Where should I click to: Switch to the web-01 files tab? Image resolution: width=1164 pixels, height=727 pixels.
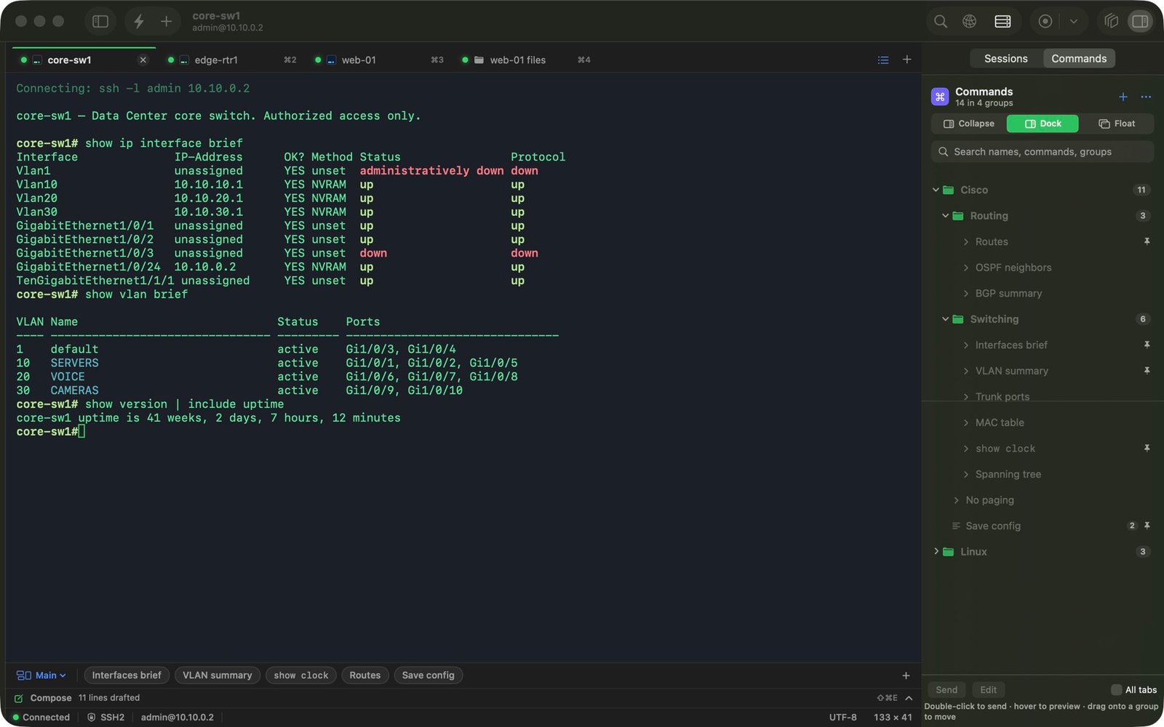(526, 60)
